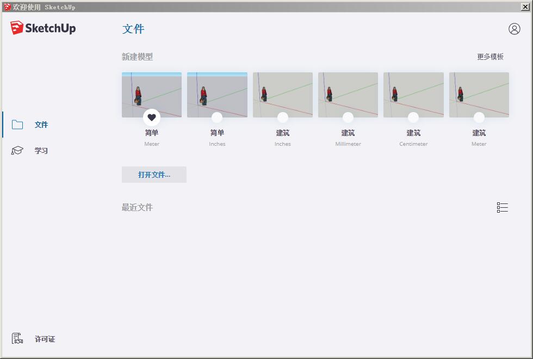The image size is (533, 359).
Task: Create model from 简单 Inches thumbnail
Action: [217, 95]
